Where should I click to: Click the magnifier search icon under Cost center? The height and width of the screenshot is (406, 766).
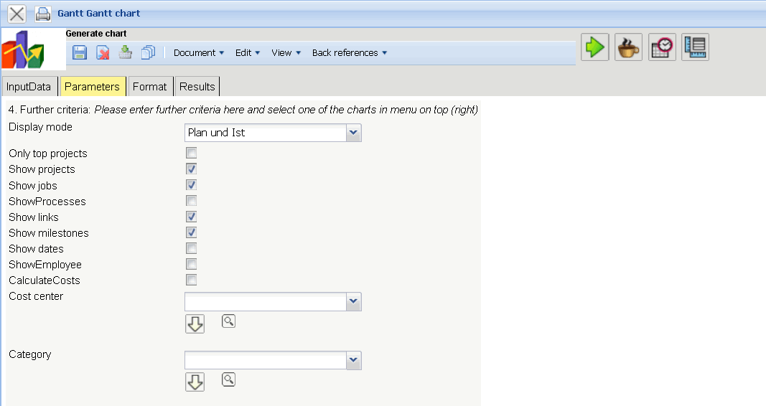pyautogui.click(x=228, y=321)
